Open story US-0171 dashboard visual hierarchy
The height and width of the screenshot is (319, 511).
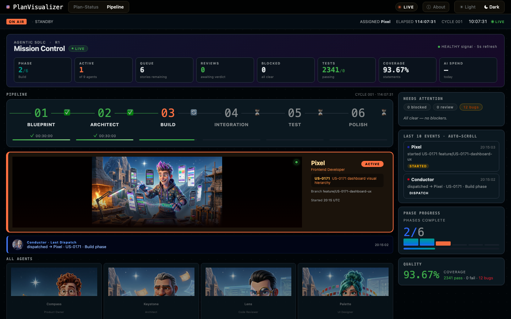pos(347,180)
